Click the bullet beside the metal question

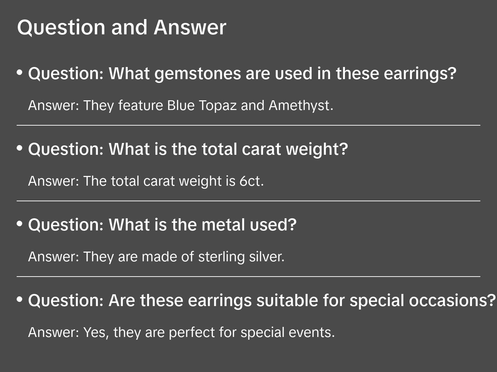20,224
